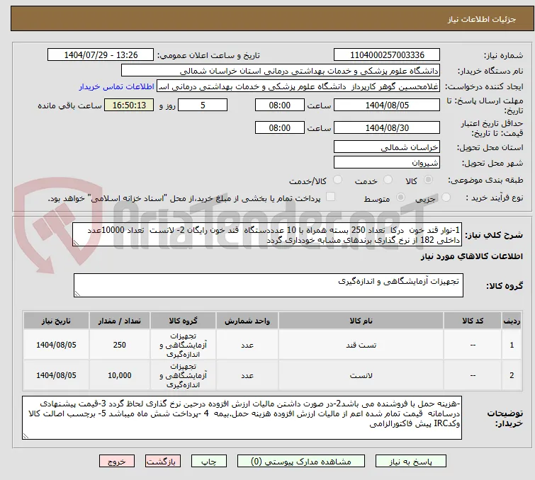Click the گروه کالا text area
The image size is (535, 480).
point(268,285)
